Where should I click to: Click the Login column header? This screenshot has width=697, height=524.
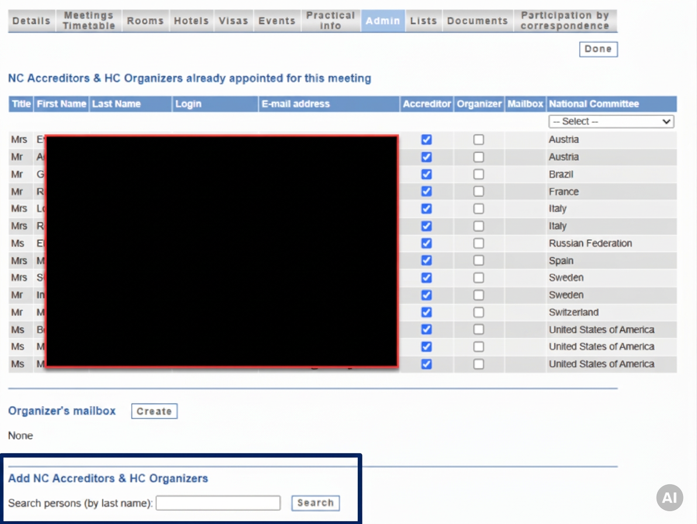(215, 104)
